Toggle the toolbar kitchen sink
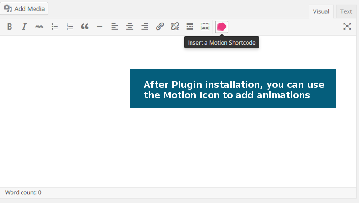This screenshot has width=359, height=203. pos(205,27)
